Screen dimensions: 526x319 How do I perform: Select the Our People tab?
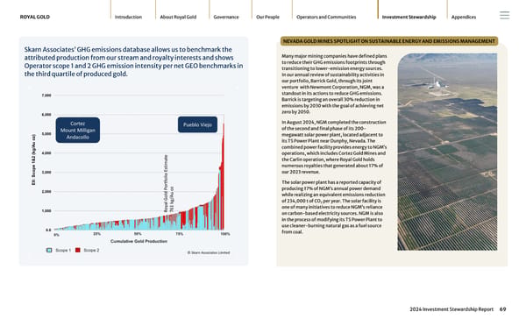point(267,17)
